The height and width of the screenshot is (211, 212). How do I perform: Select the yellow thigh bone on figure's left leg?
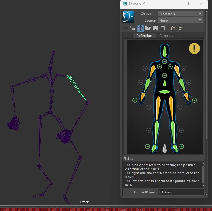(171, 108)
